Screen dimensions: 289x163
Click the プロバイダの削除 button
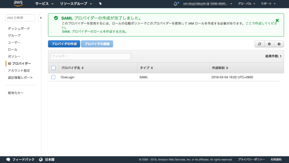click(97, 44)
